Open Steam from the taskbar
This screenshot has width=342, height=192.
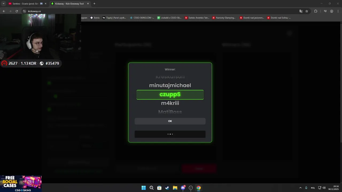pos(167,188)
